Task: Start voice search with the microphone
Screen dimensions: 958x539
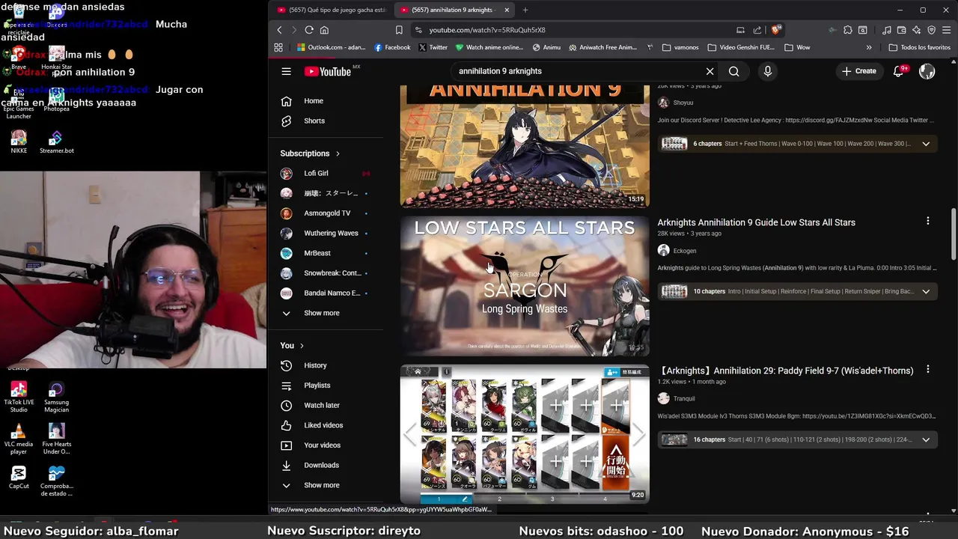Action: (767, 71)
